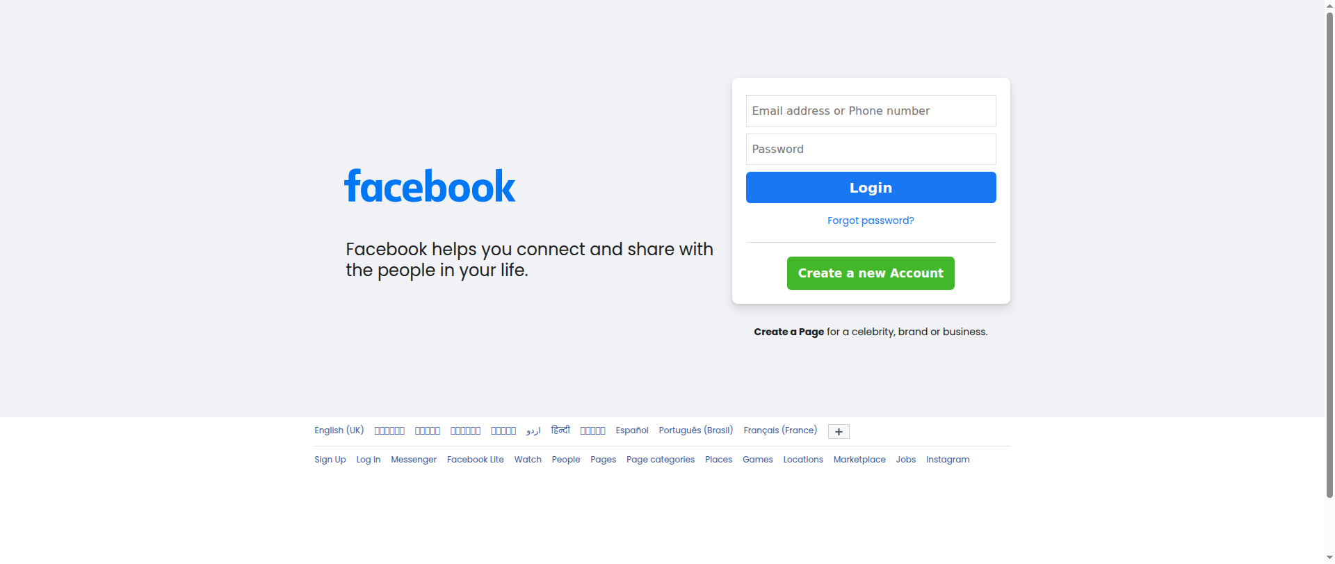Image resolution: width=1335 pixels, height=564 pixels.
Task: Switch language to Português (Brasil)
Action: coord(695,430)
